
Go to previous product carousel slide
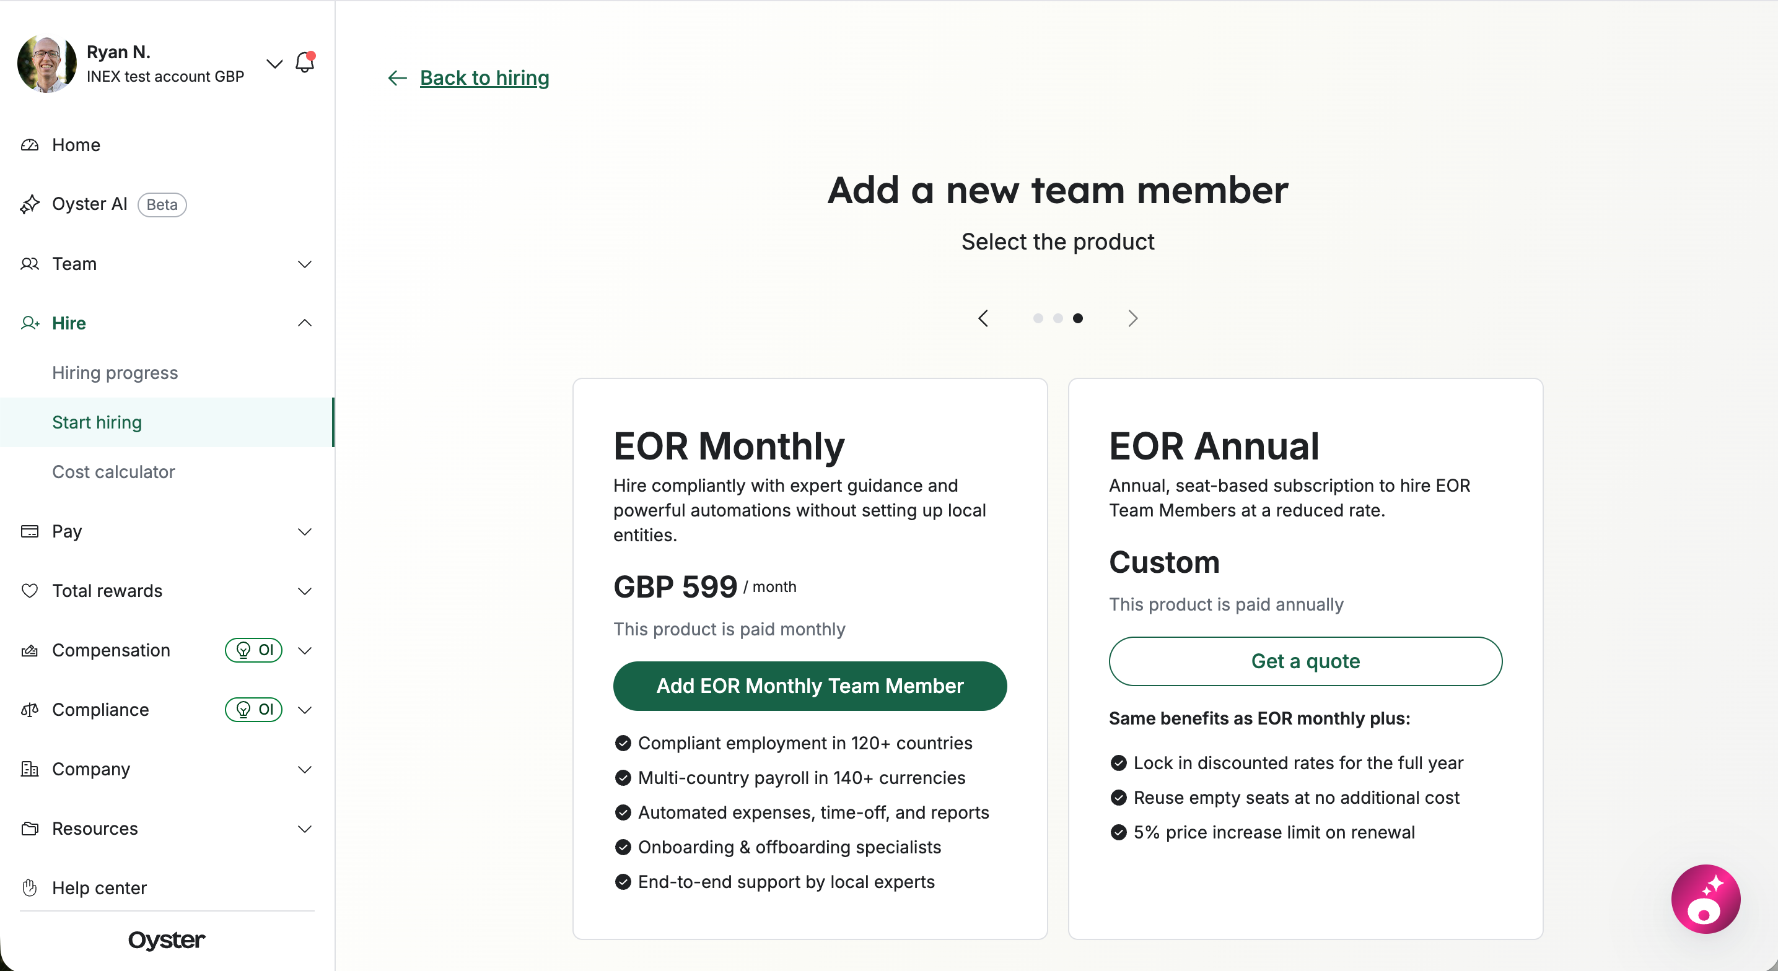(x=984, y=318)
